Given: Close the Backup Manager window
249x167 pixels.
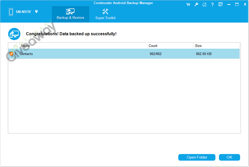Looking at the screenshot, I should pyautogui.click(x=245, y=5).
